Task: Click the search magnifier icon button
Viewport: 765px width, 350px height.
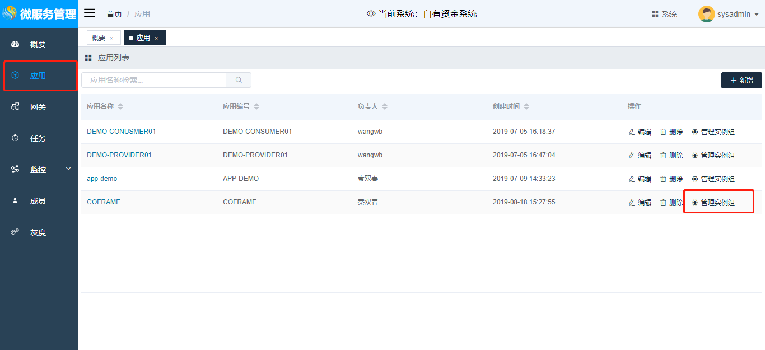Action: (x=239, y=80)
